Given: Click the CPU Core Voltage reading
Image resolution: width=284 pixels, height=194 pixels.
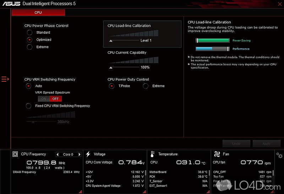Looking at the screenshot, I should pyautogui.click(x=131, y=162).
